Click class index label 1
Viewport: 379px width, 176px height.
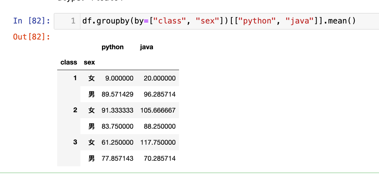(x=75, y=78)
